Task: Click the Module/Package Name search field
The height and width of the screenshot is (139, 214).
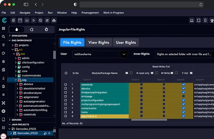Action: 105,80
